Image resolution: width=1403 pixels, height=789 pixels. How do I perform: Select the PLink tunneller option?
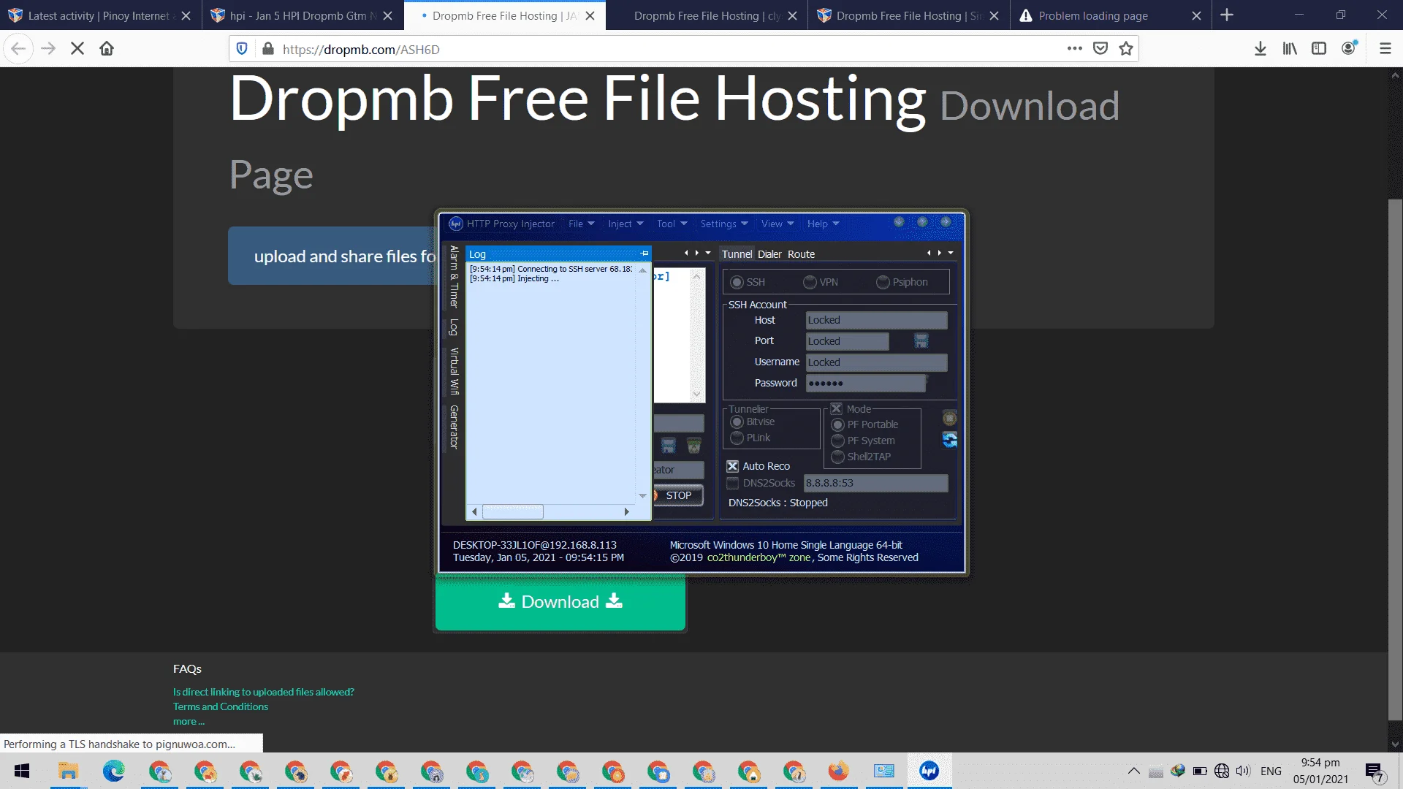[x=737, y=438]
